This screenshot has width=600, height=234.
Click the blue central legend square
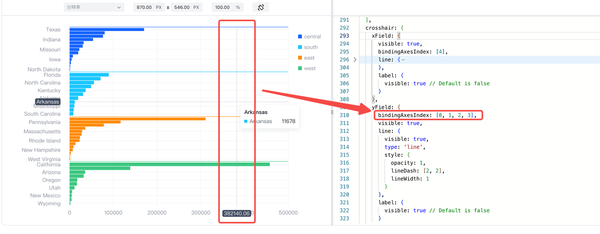pyautogui.click(x=300, y=37)
